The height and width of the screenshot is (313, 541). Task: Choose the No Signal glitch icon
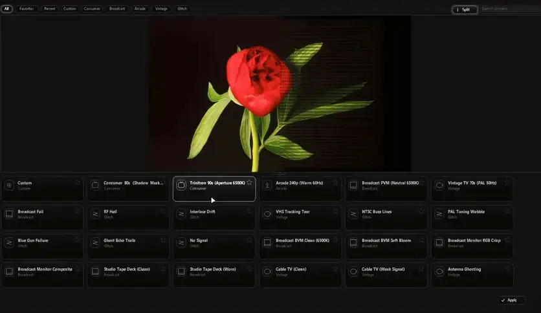tap(181, 243)
